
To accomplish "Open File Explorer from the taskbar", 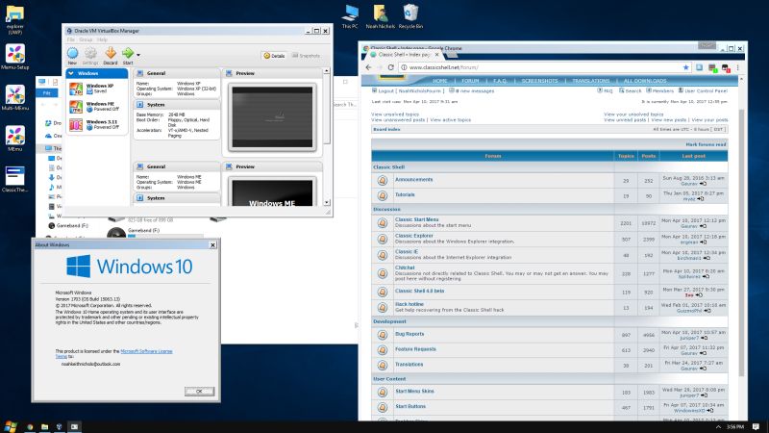I will [x=44, y=427].
